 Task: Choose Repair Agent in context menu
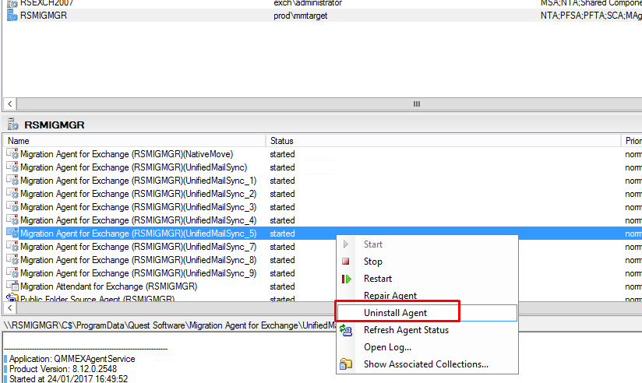coord(390,296)
